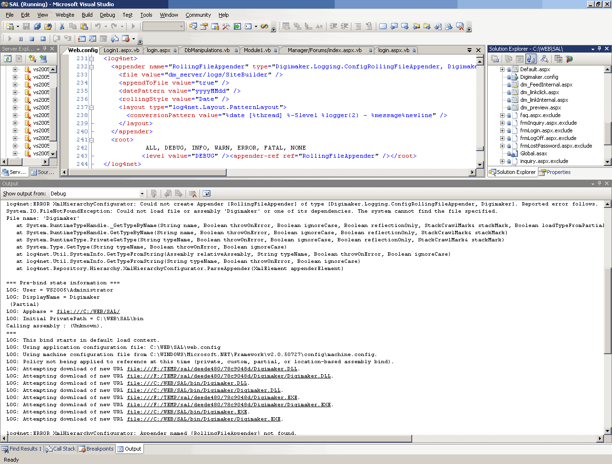
Task: Select Digimaker.config in Solution Explorer
Action: tap(539, 77)
